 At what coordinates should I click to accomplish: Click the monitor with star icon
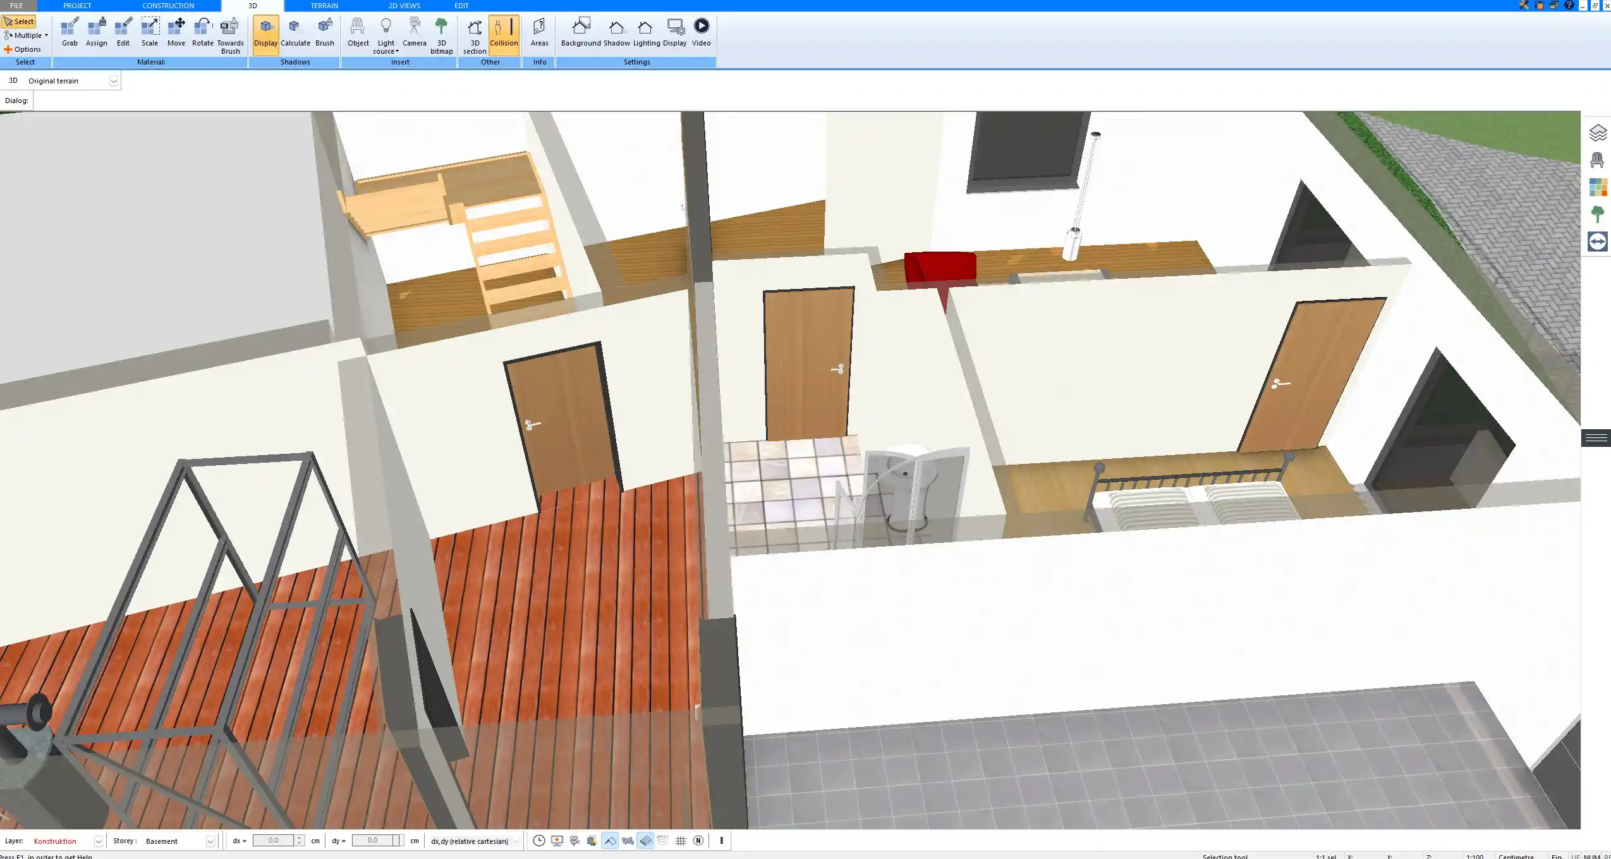click(x=557, y=841)
